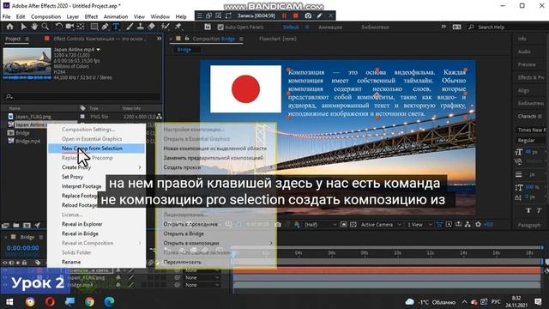
Task: Open parent None dropdown for Bridge.mp4 layer
Action: 202,285
